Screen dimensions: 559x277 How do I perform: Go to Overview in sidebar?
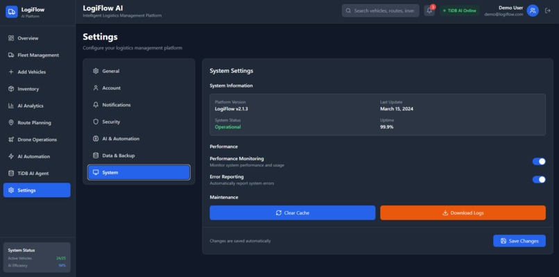37,38
